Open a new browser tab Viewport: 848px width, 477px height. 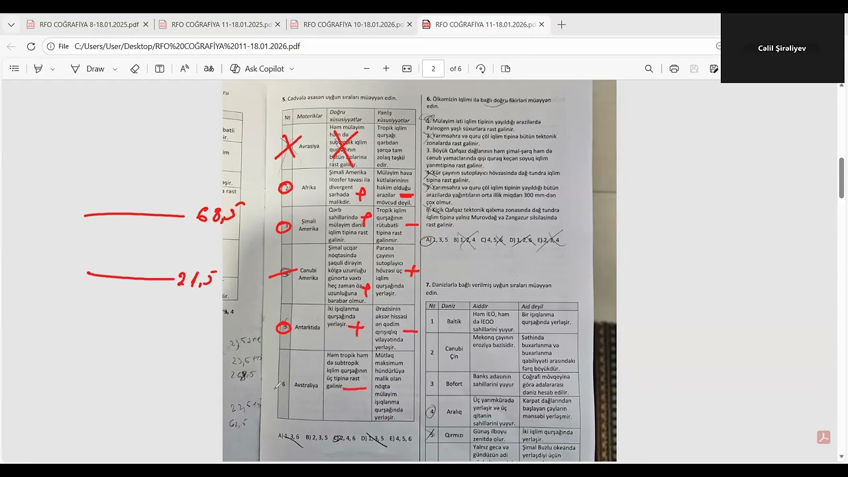(562, 25)
